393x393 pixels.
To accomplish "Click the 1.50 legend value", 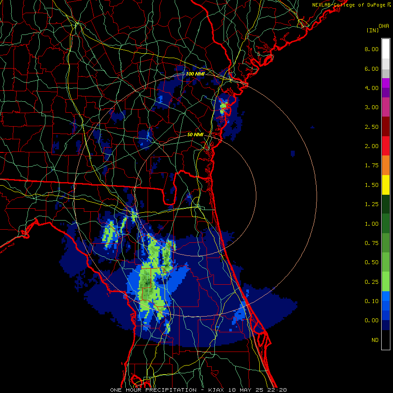I will click(x=372, y=185).
